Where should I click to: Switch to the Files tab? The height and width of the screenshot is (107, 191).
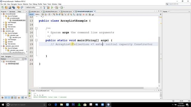19,12
